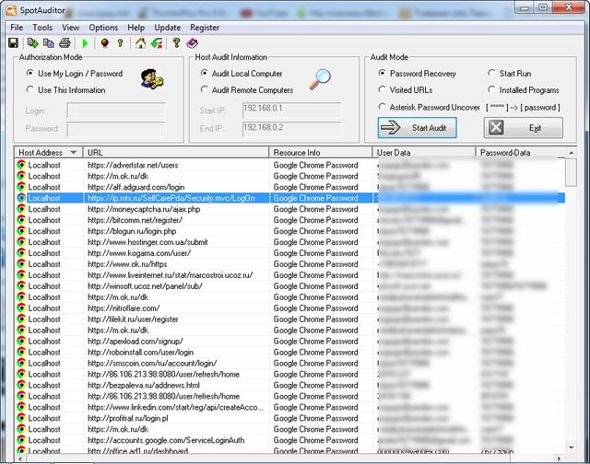The image size is (590, 464).
Task: Click Chrome icon of bitcomm.net row
Action: tap(21, 220)
